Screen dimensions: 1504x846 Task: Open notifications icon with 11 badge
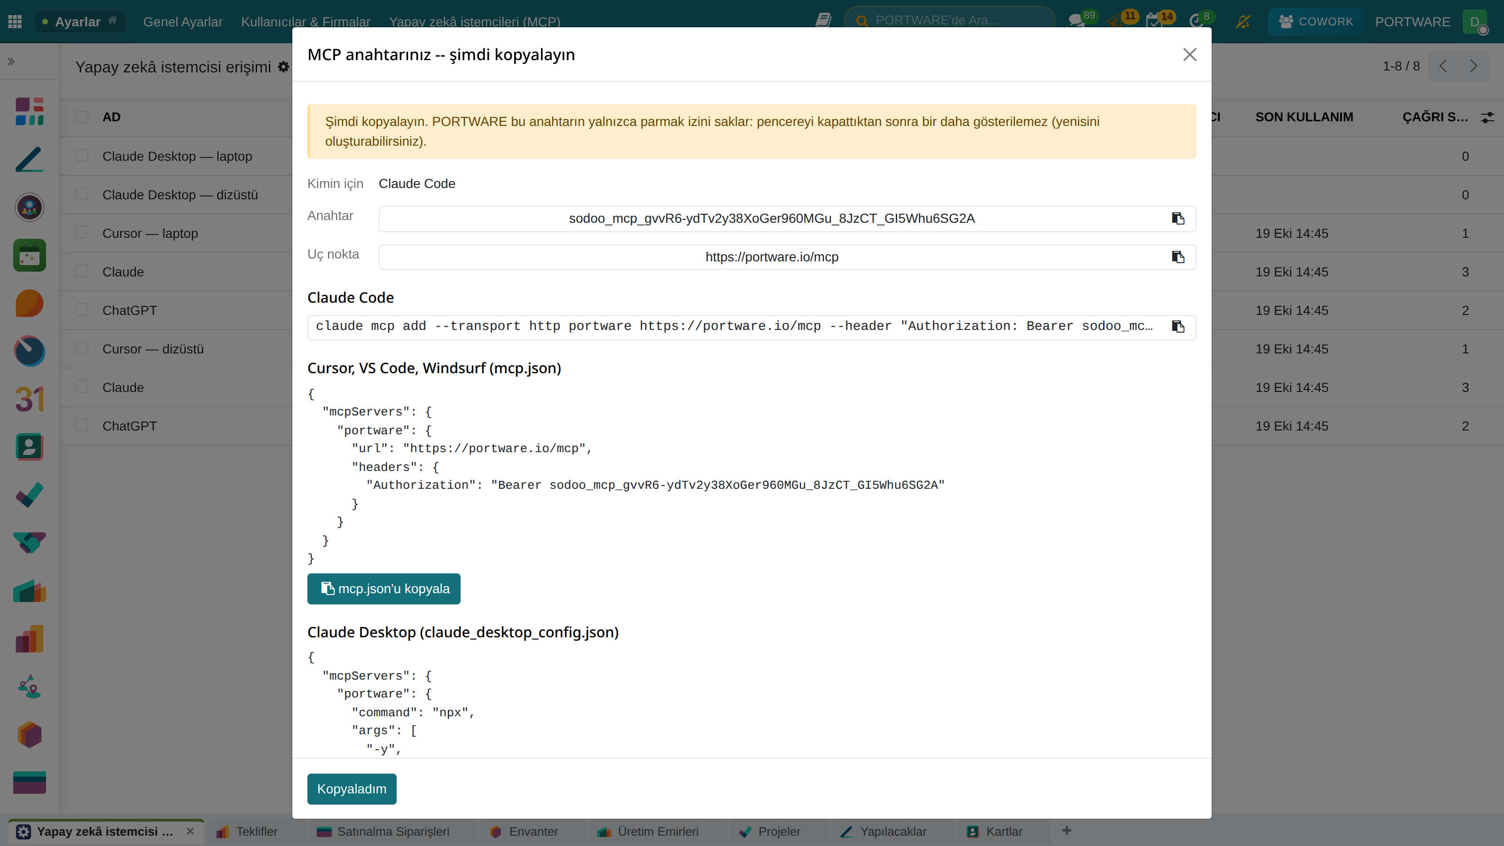click(x=1122, y=20)
